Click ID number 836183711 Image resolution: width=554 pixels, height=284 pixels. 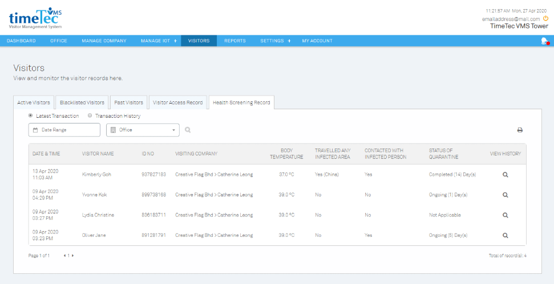click(x=153, y=215)
